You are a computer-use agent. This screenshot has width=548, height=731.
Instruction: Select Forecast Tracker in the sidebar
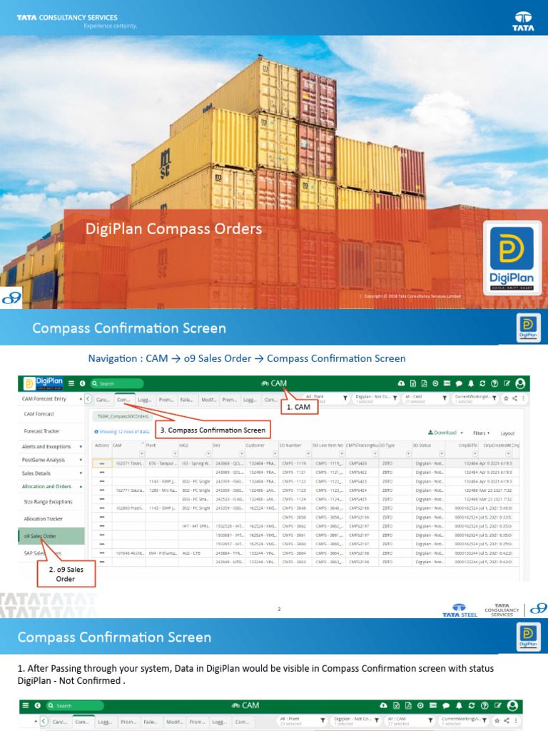point(42,431)
